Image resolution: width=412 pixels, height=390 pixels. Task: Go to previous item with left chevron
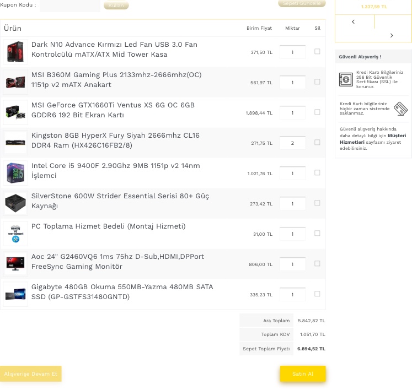click(x=353, y=22)
